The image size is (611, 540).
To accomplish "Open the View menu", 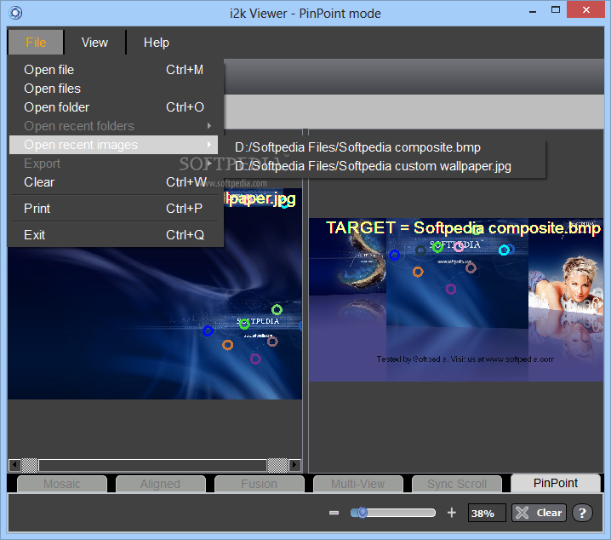I will pos(94,42).
